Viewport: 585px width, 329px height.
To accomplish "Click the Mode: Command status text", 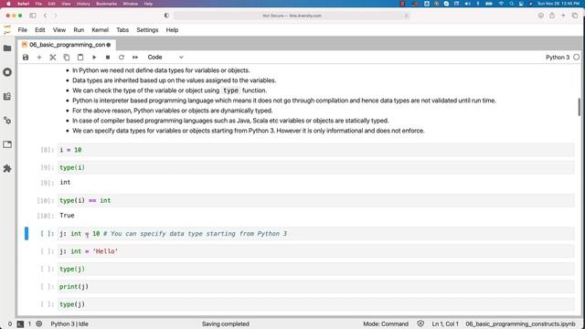I will pos(386,324).
